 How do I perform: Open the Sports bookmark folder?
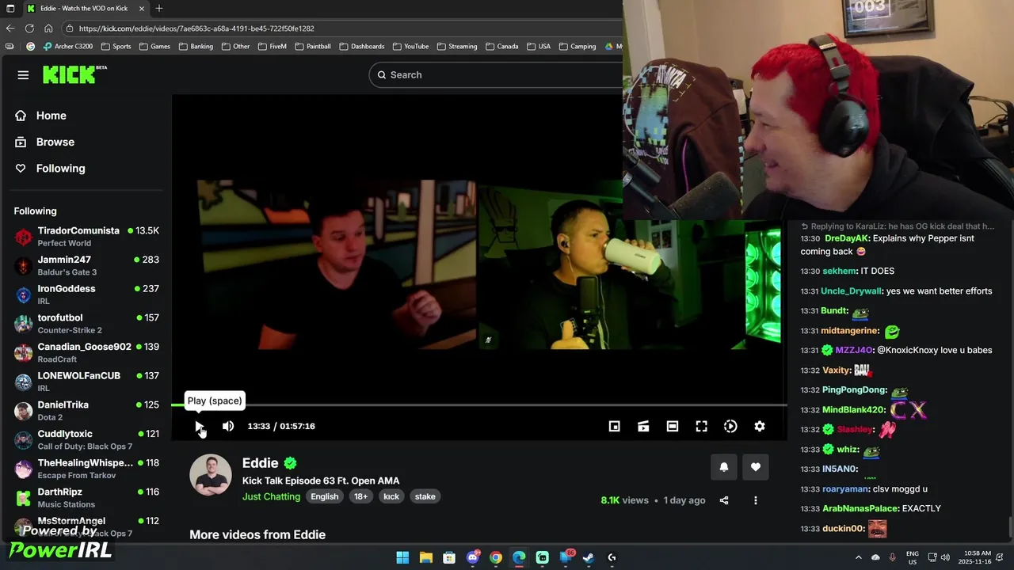tap(116, 47)
